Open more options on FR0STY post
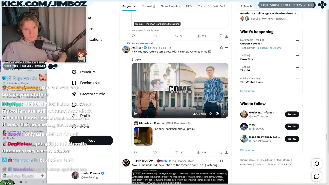This screenshot has height=185, width=329. [226, 48]
